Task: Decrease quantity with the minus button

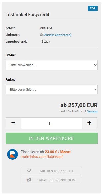Action: coord(13,123)
